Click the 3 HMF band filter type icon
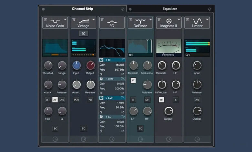 point(123,79)
